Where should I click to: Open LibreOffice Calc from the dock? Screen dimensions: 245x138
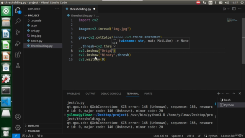pos(6,45)
